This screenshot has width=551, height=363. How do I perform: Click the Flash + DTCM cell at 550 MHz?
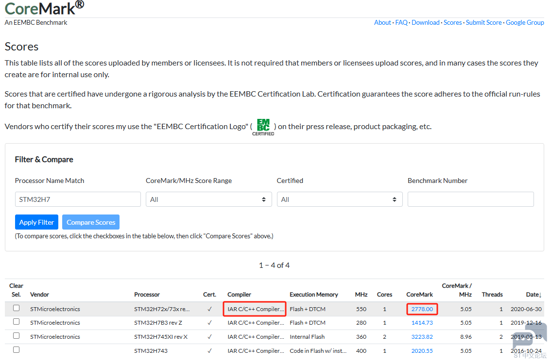(x=308, y=309)
